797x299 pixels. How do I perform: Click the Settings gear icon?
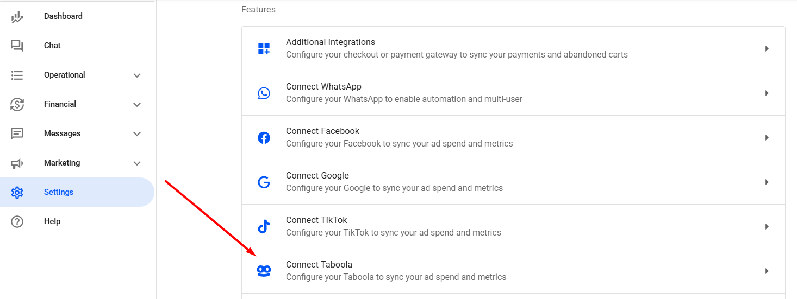(17, 192)
